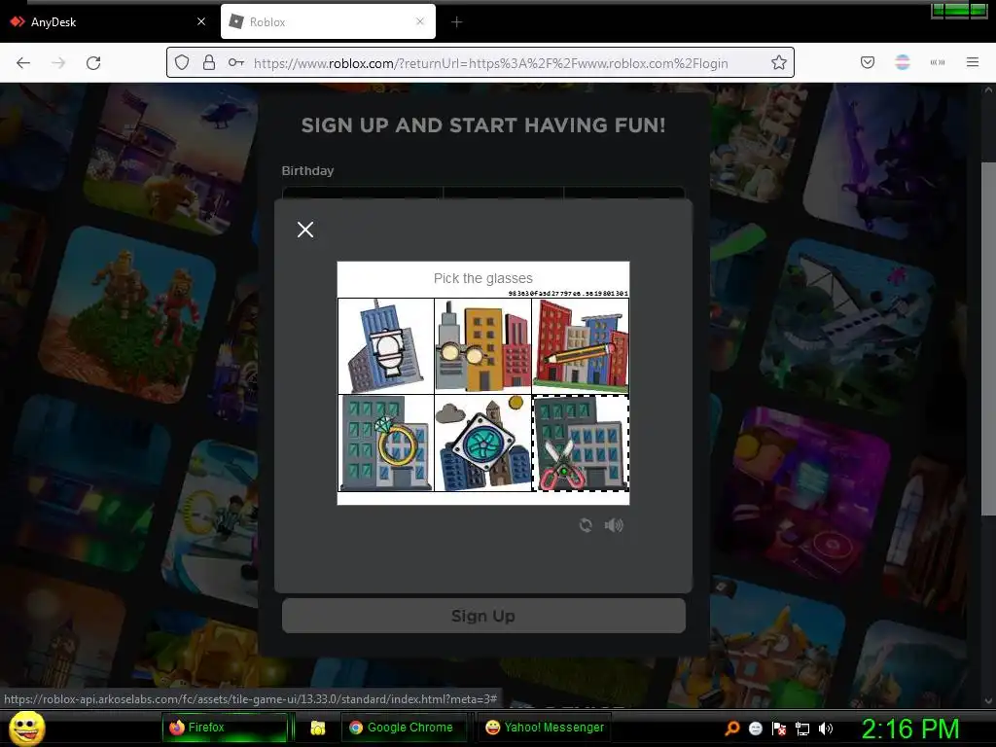Click the 'Pick the glasses' instruction text
Image resolution: width=996 pixels, height=747 pixels.
482,278
